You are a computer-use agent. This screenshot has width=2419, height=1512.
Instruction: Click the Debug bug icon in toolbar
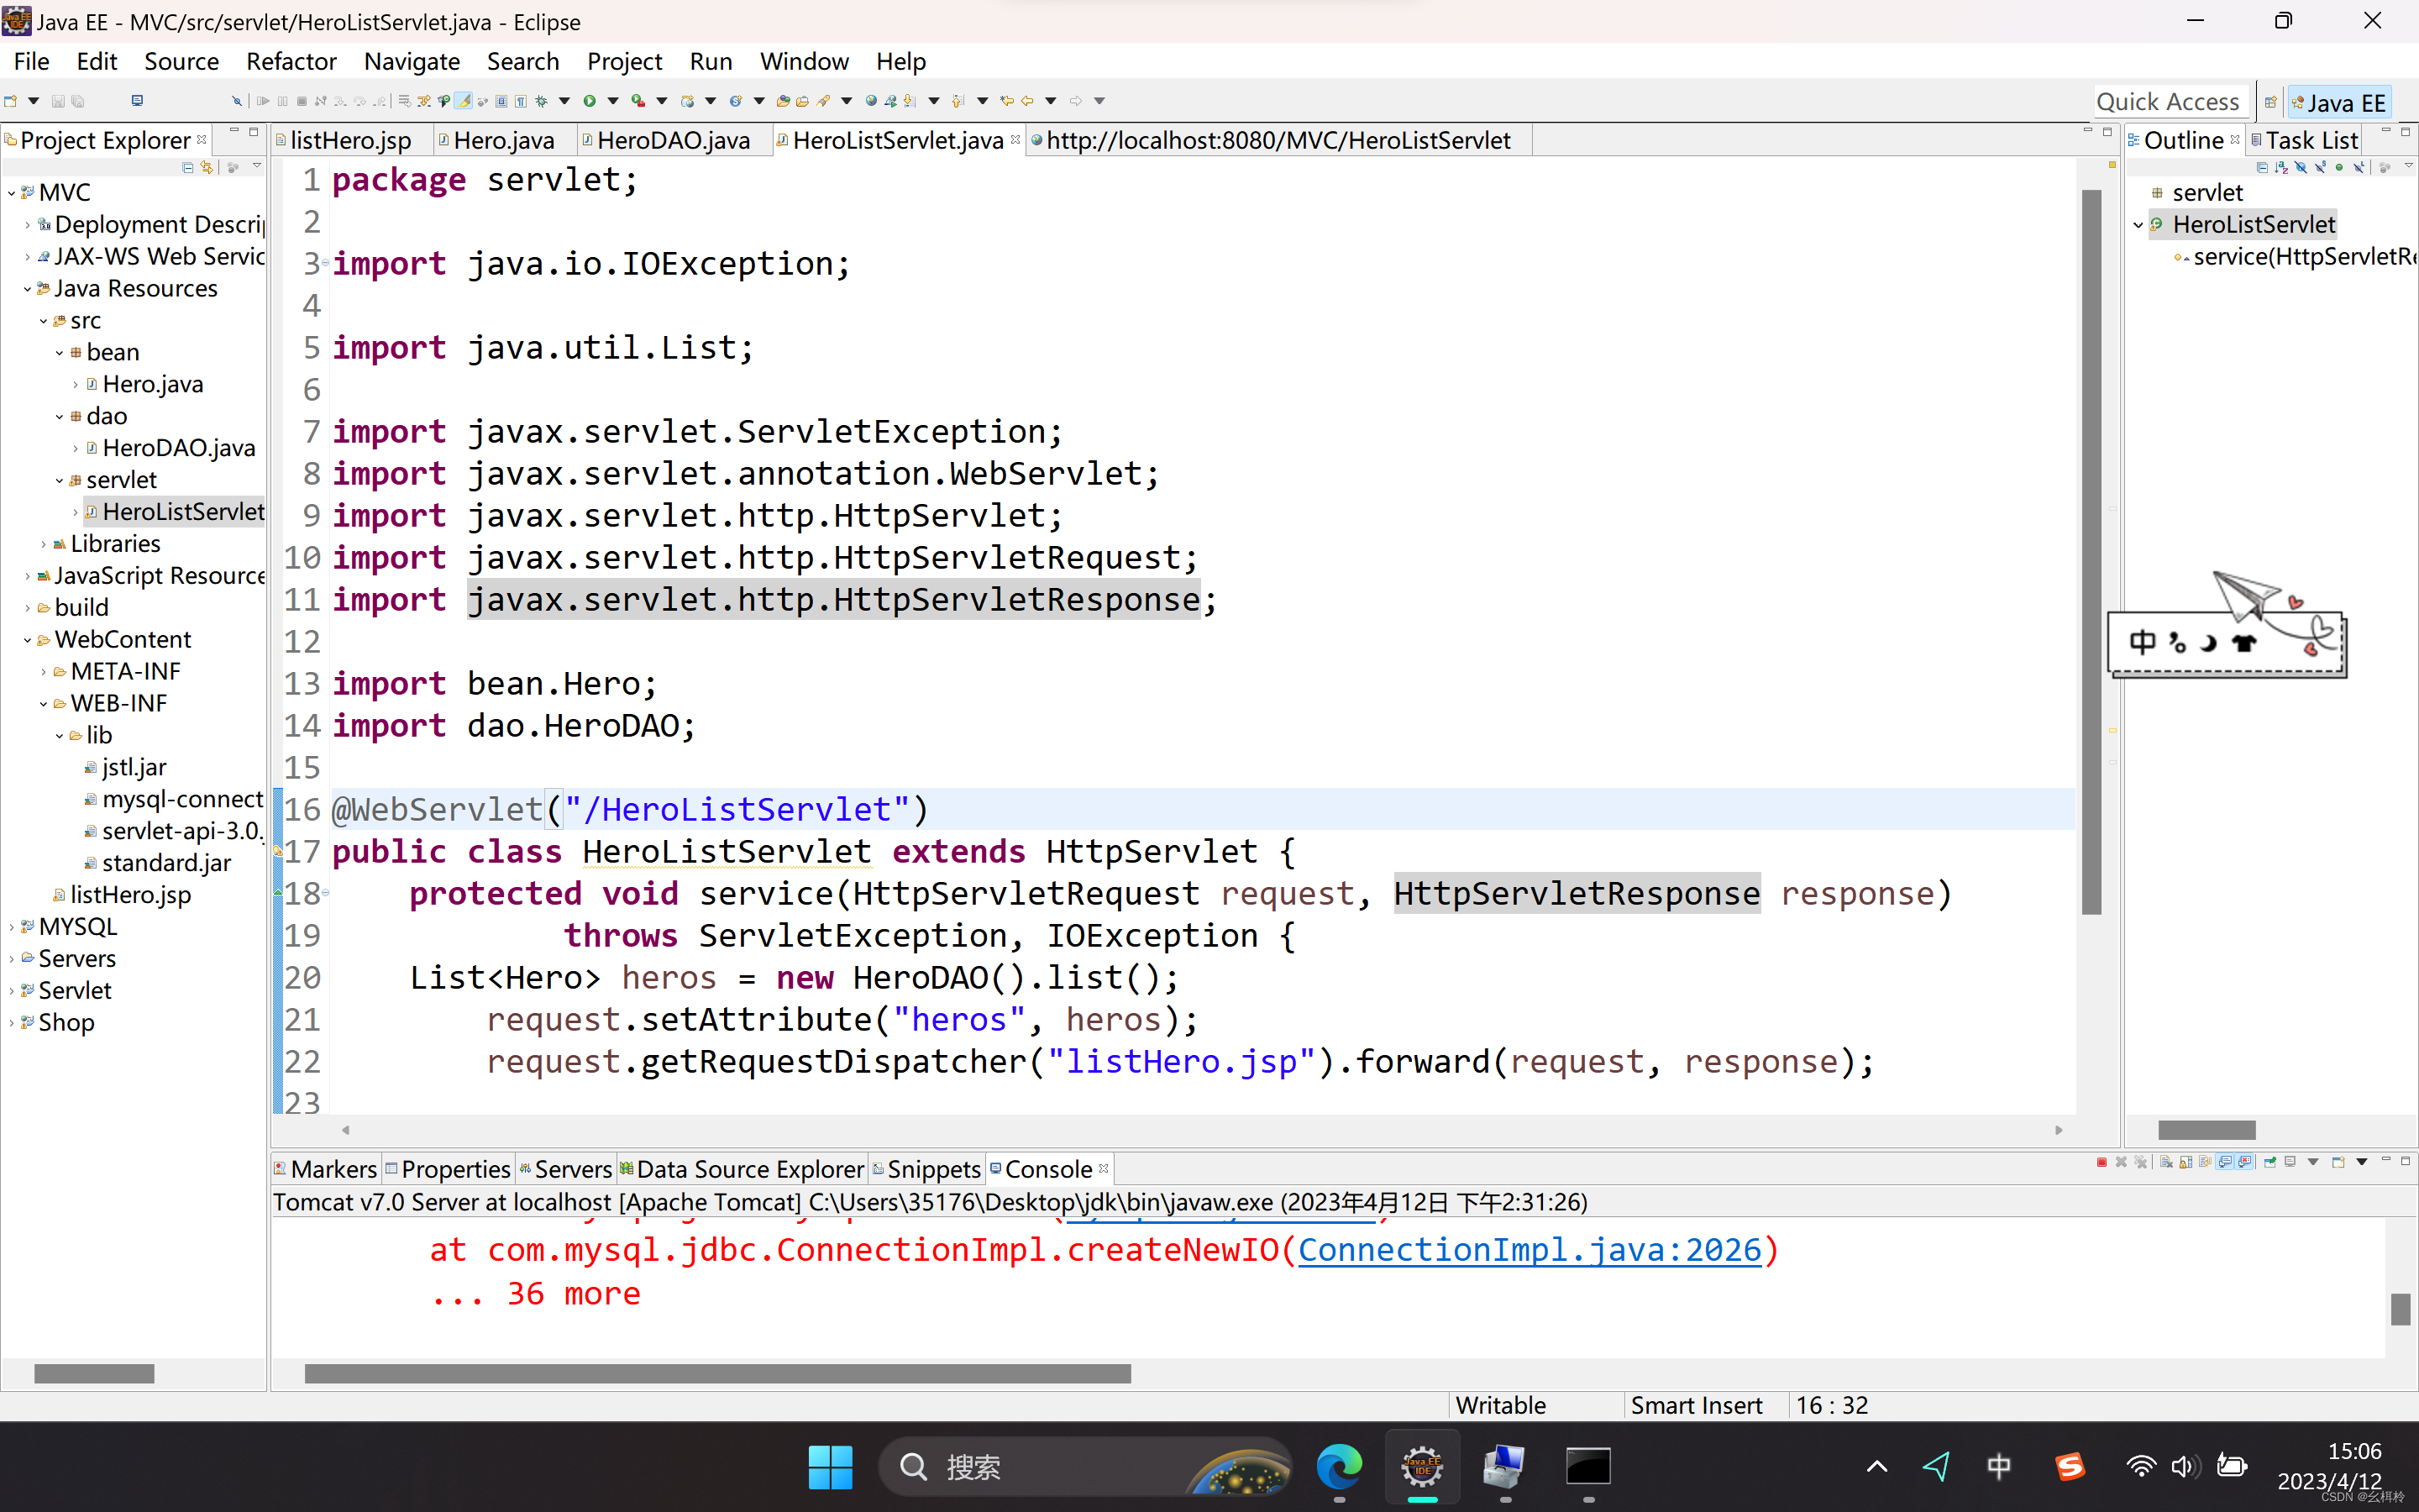coord(542,101)
